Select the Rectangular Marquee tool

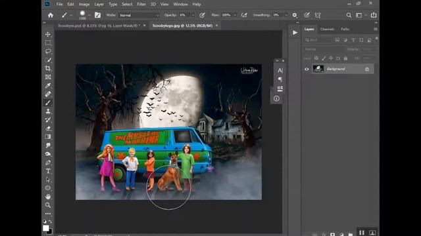[48, 43]
